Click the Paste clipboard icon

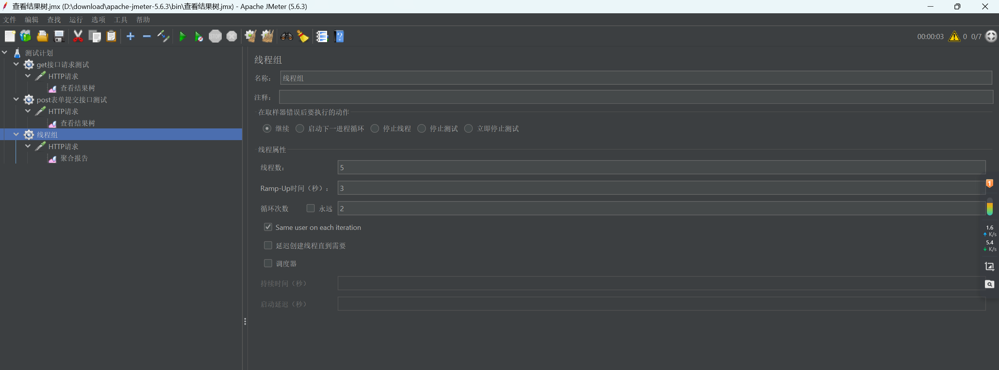click(x=112, y=36)
